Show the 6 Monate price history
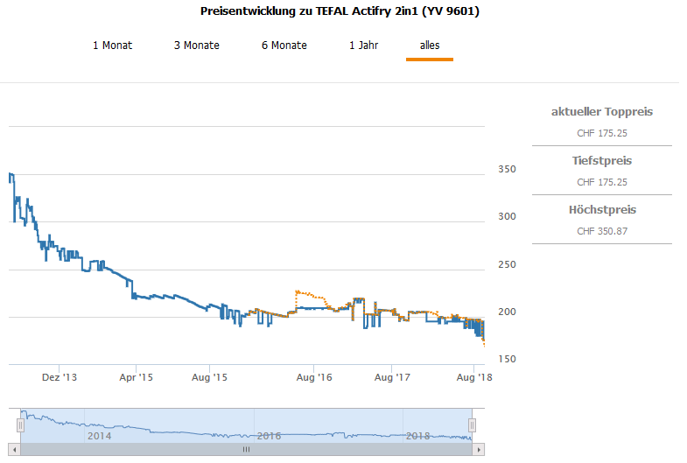 pyautogui.click(x=284, y=46)
